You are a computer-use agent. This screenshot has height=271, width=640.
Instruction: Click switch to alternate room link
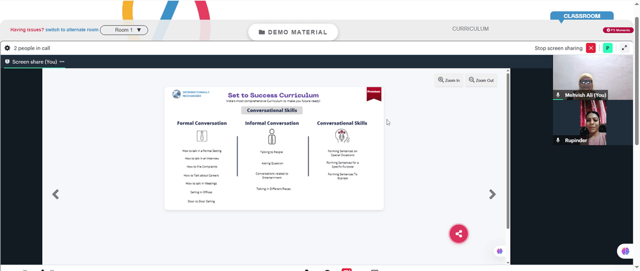72,30
